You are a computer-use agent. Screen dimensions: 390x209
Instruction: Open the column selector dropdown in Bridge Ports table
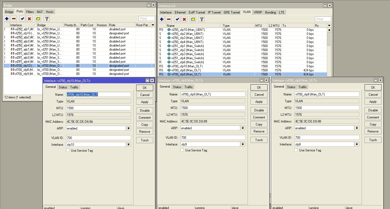pos(153,25)
